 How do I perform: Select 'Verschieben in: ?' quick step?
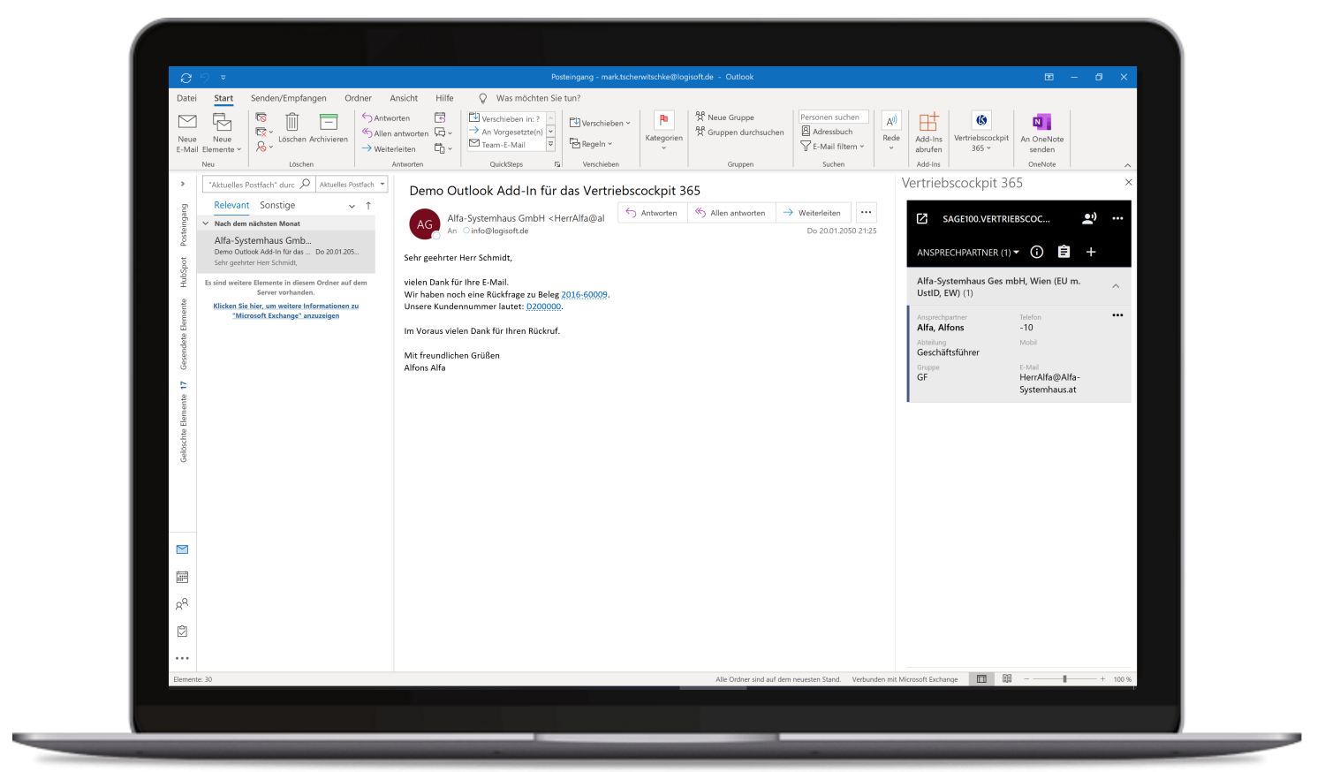click(505, 118)
